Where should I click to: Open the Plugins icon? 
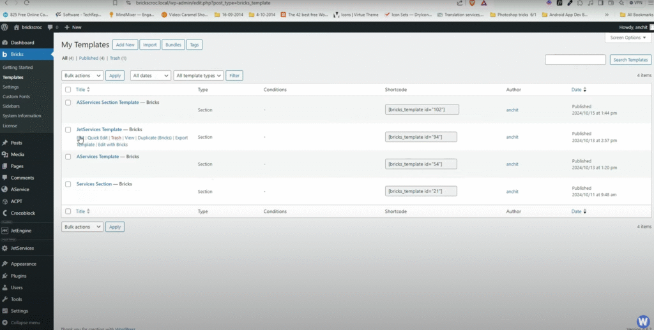pos(4,276)
